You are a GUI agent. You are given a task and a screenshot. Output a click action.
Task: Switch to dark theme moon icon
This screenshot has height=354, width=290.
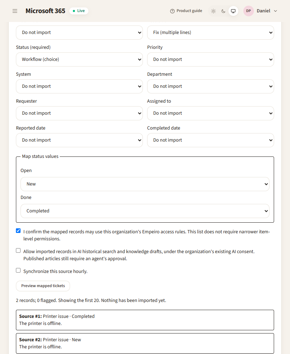coord(223,11)
